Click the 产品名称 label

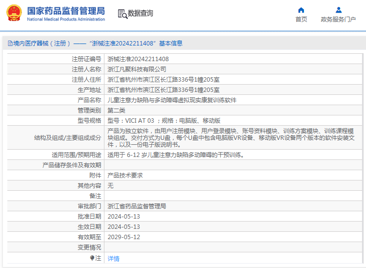(x=89, y=100)
